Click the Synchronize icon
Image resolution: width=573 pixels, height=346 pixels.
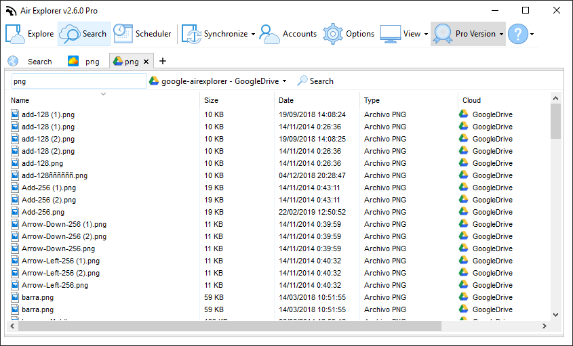tap(191, 34)
